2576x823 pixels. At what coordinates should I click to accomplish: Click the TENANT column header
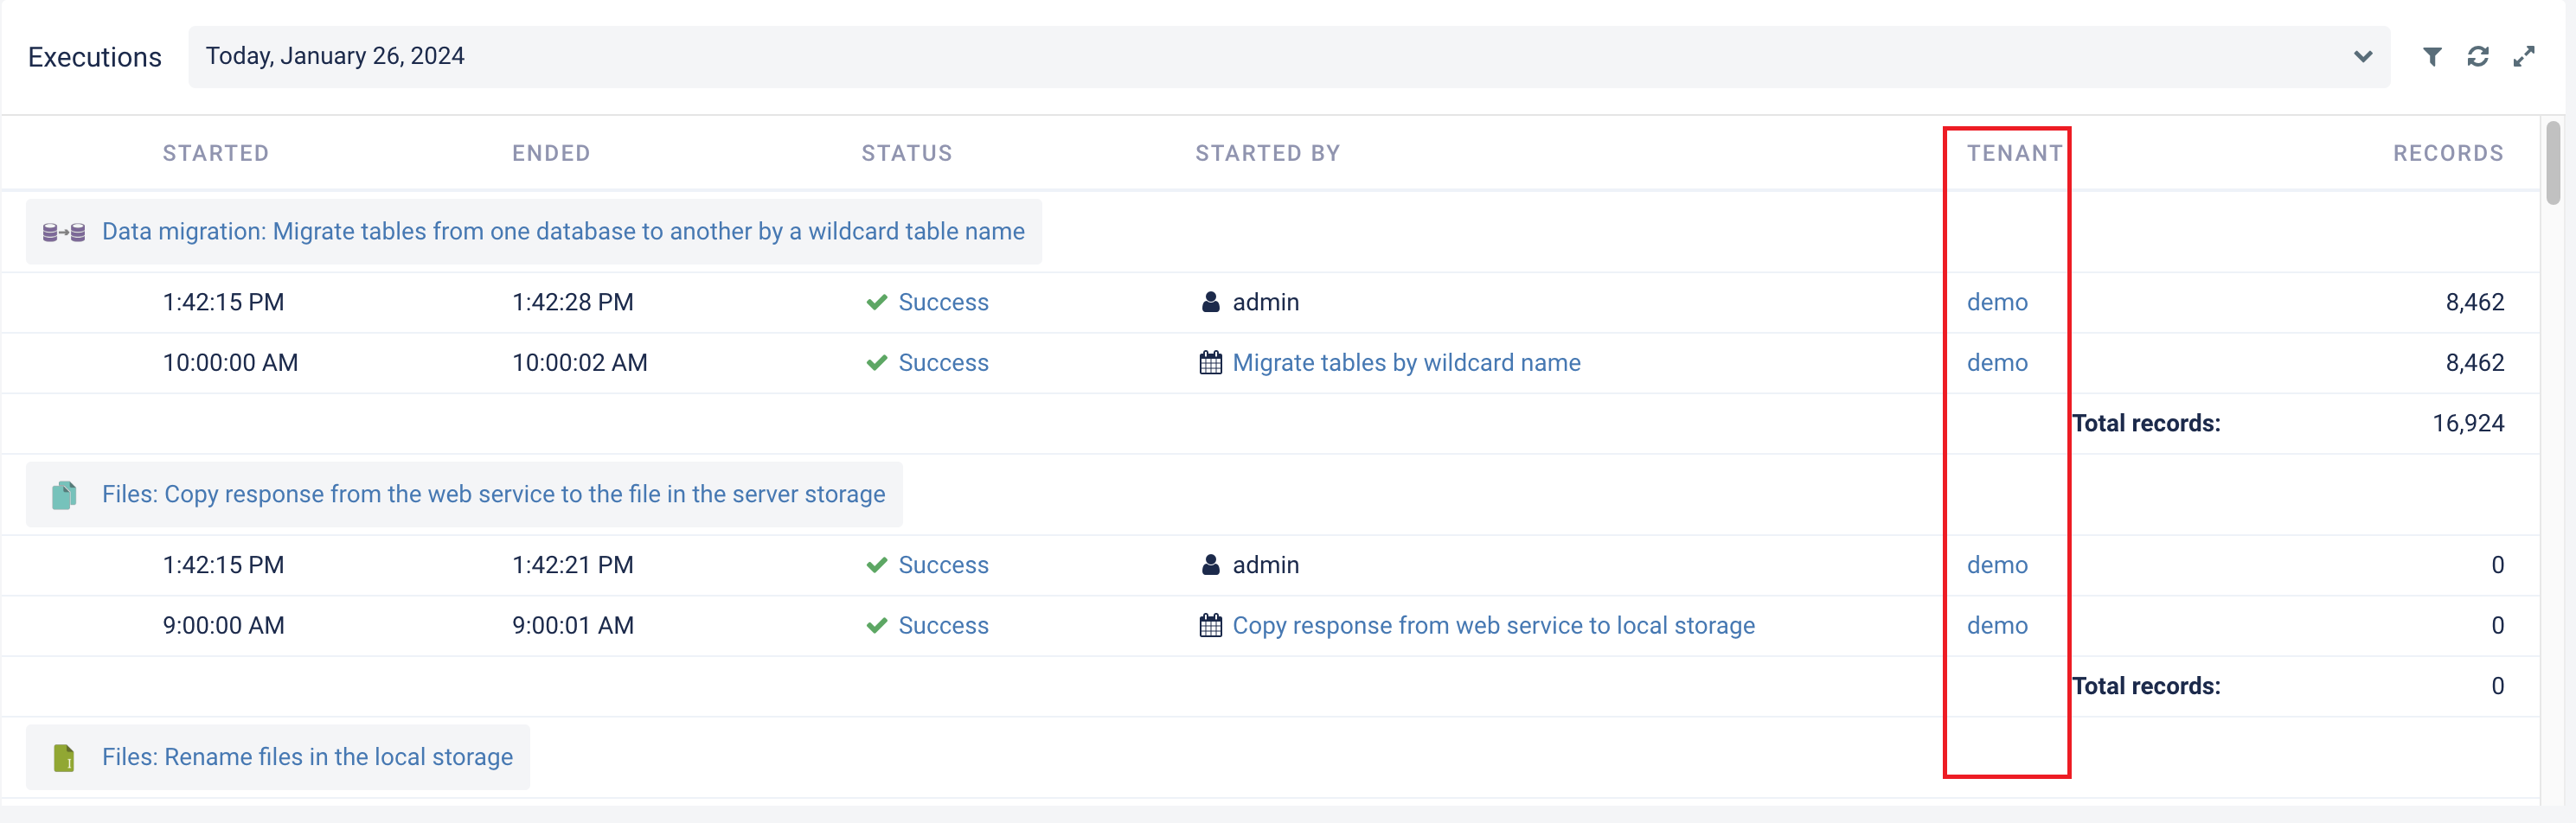[x=2015, y=153]
